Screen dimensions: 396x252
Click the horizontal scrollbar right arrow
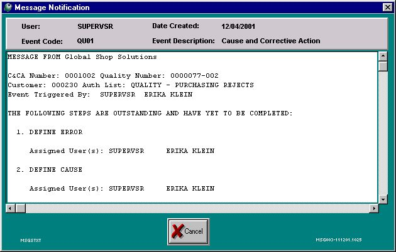click(x=374, y=209)
